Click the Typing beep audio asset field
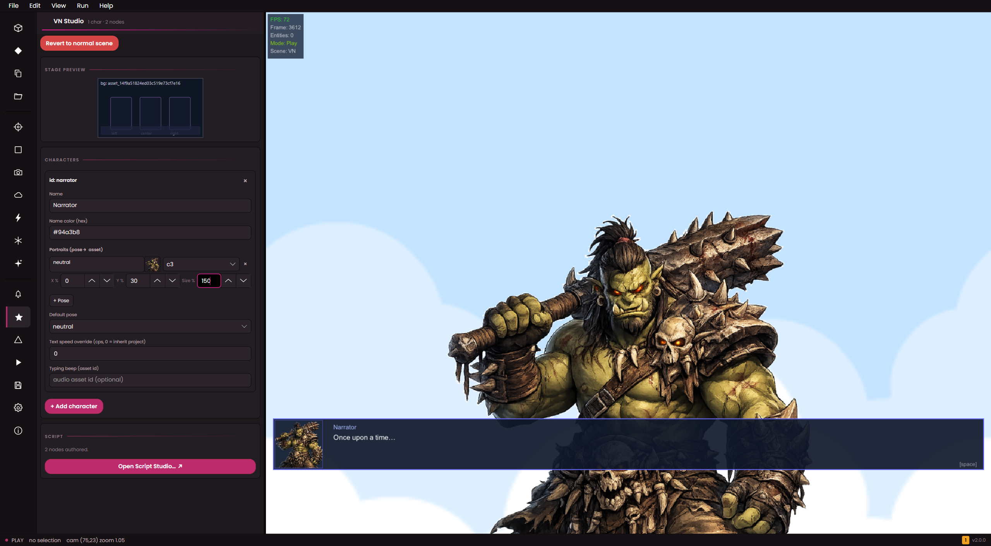Image resolution: width=991 pixels, height=546 pixels. tap(150, 380)
